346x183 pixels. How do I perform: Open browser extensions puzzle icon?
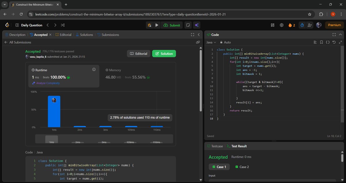(321, 14)
